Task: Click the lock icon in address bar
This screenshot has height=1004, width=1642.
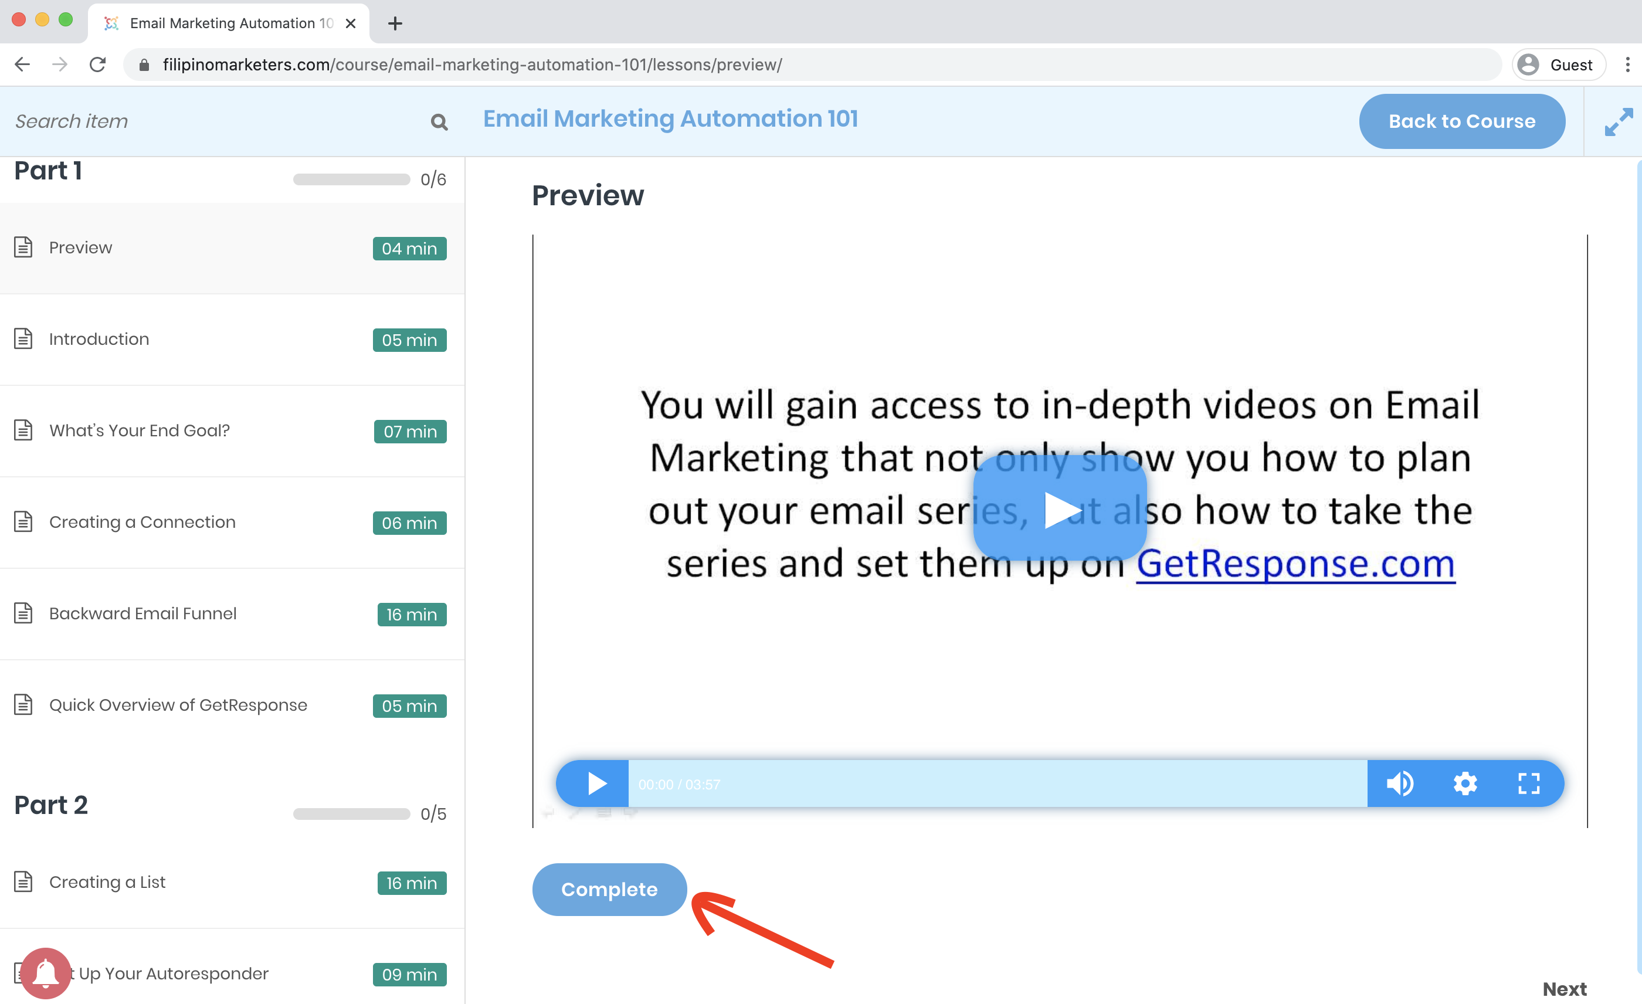Action: pos(144,65)
